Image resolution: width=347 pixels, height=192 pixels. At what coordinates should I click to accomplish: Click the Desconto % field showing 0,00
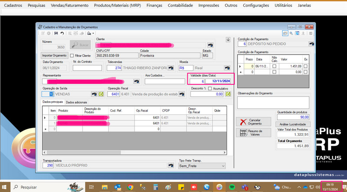click(207, 94)
